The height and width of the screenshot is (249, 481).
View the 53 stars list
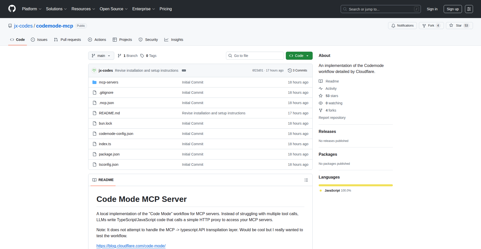(x=328, y=96)
